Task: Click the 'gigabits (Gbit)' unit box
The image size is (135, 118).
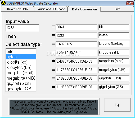Action: click(x=114, y=79)
